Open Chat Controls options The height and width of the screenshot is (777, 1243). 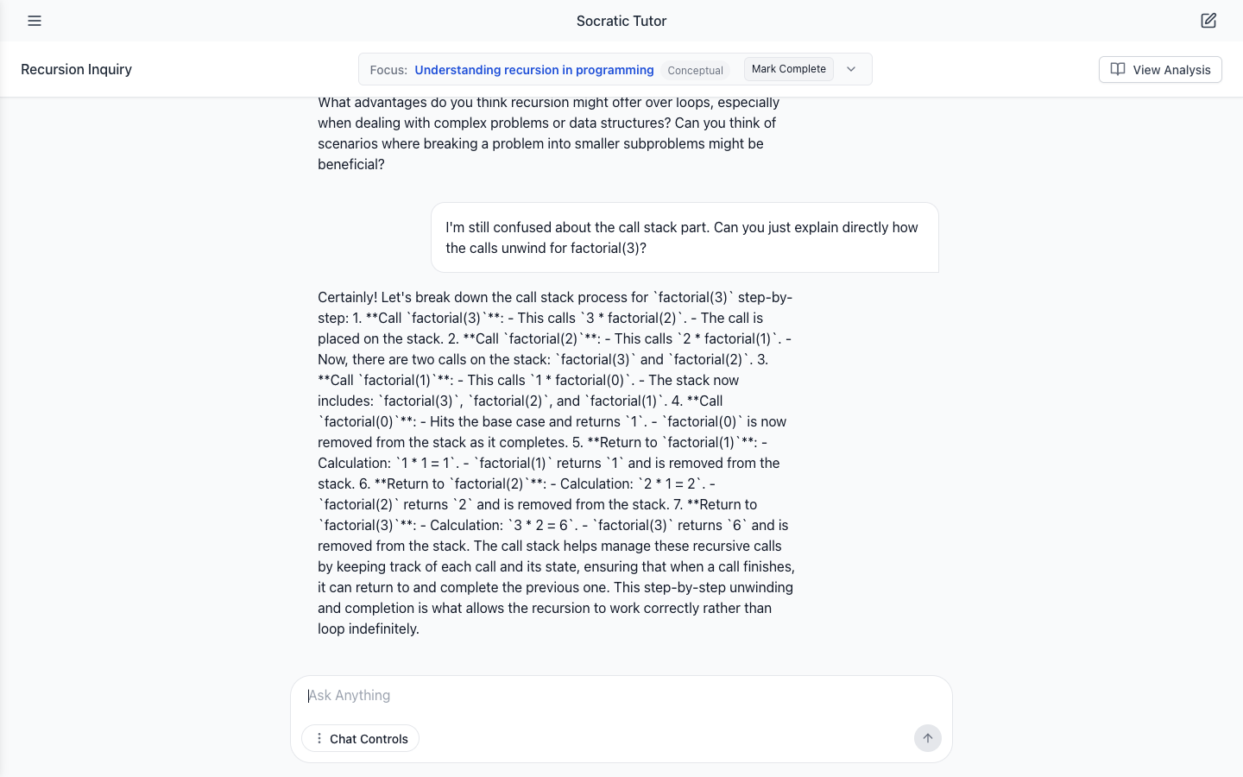point(360,738)
